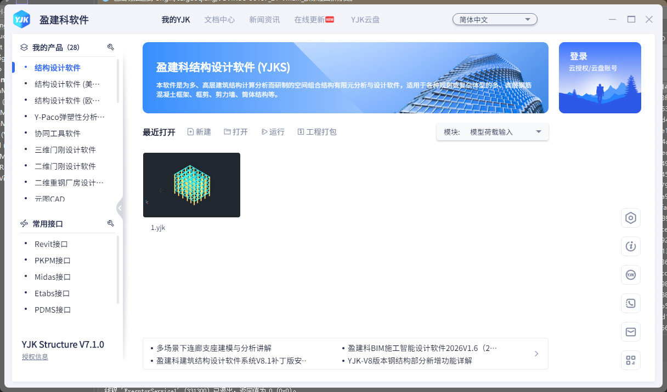Screen dimensions: 667x392
Task: Click the product list scrollbar
Action: (x=118, y=81)
